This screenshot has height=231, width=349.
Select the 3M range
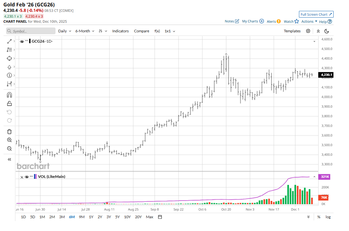point(62,217)
